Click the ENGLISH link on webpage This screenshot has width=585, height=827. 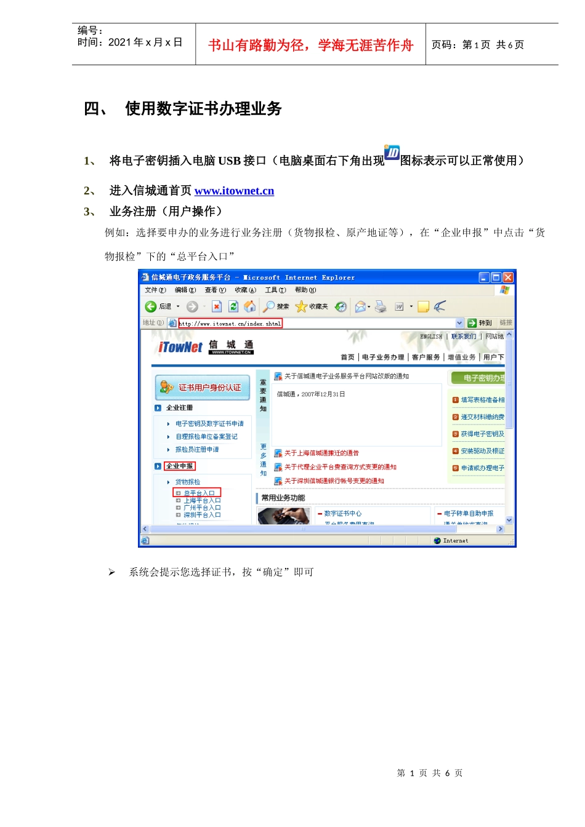coord(431,337)
